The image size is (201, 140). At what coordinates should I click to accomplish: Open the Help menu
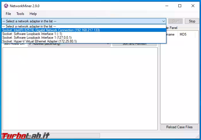33,14
